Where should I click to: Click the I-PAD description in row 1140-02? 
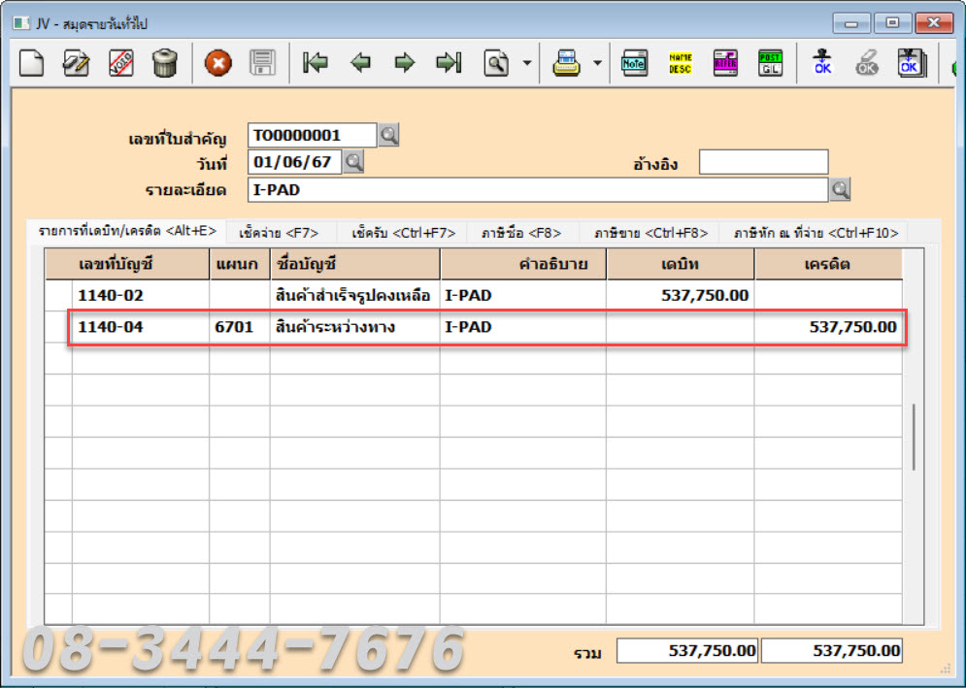pos(523,296)
